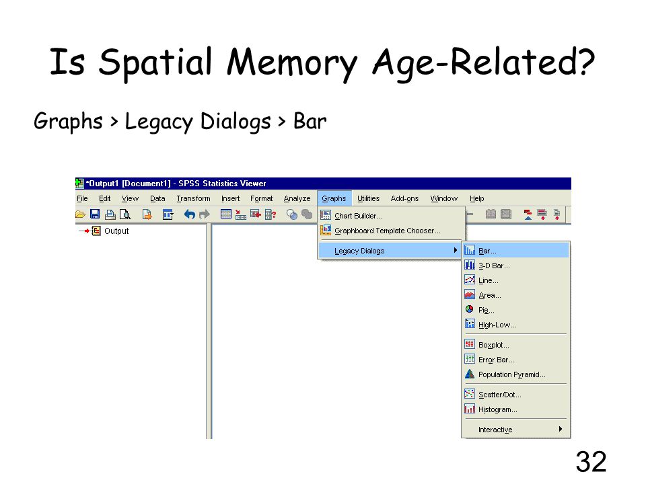Select Population Pyramid... option

click(516, 374)
